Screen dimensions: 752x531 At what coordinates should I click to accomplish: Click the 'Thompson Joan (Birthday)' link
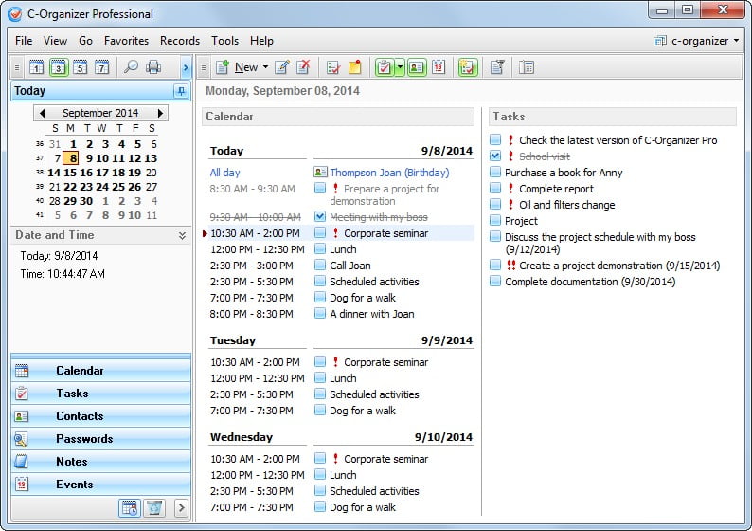[x=389, y=173]
